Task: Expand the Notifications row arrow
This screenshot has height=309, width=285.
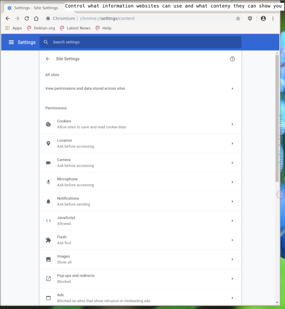Action: click(232, 201)
